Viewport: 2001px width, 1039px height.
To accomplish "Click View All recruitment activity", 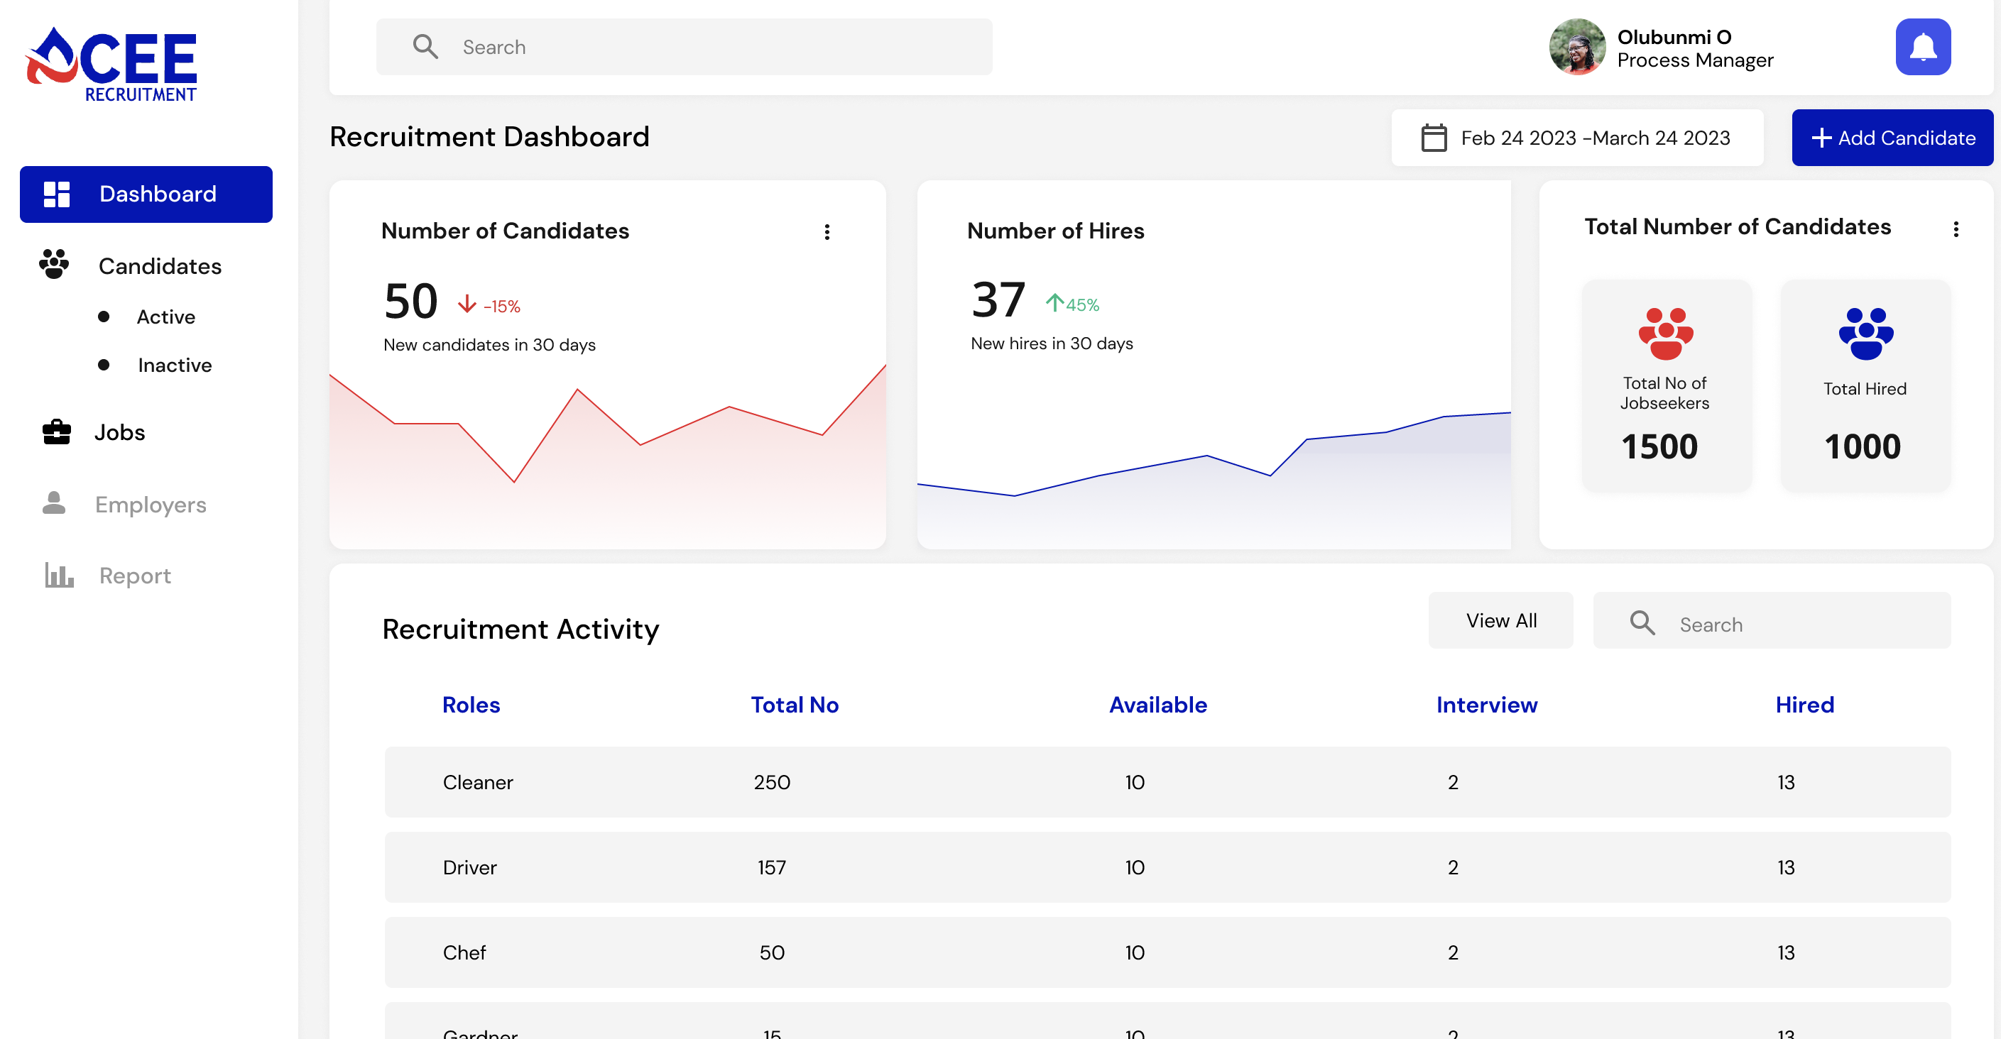I will [x=1501, y=620].
